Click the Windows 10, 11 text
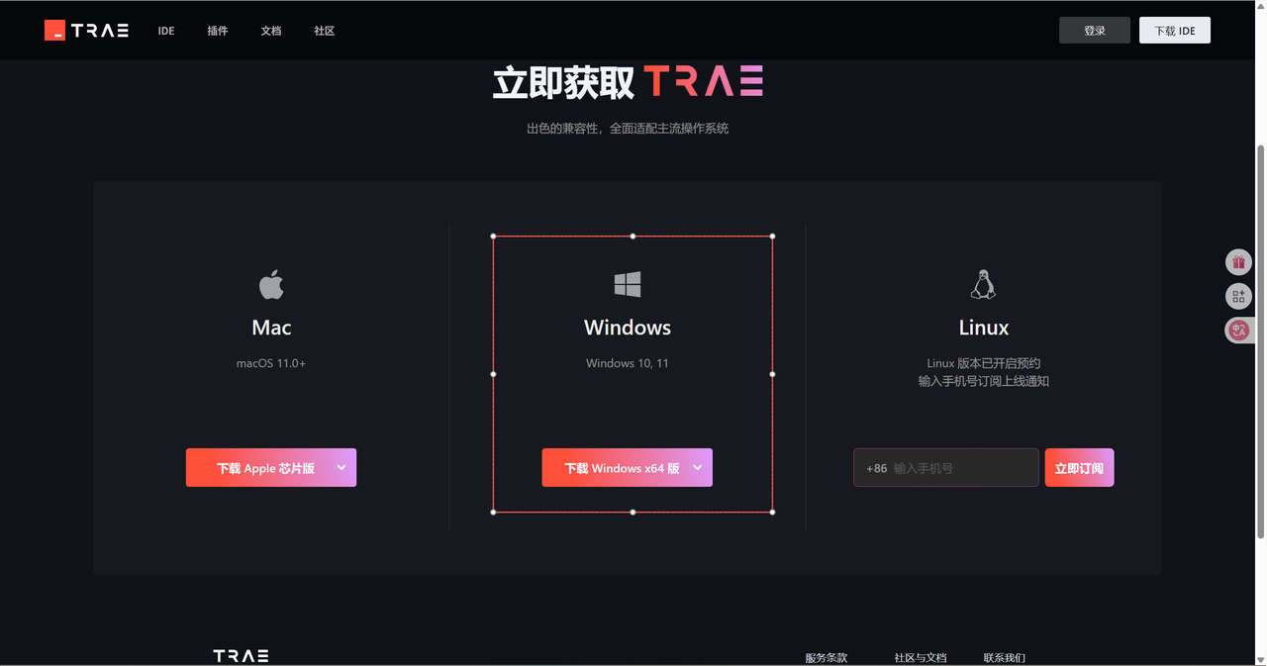This screenshot has height=666, width=1267. (x=628, y=363)
